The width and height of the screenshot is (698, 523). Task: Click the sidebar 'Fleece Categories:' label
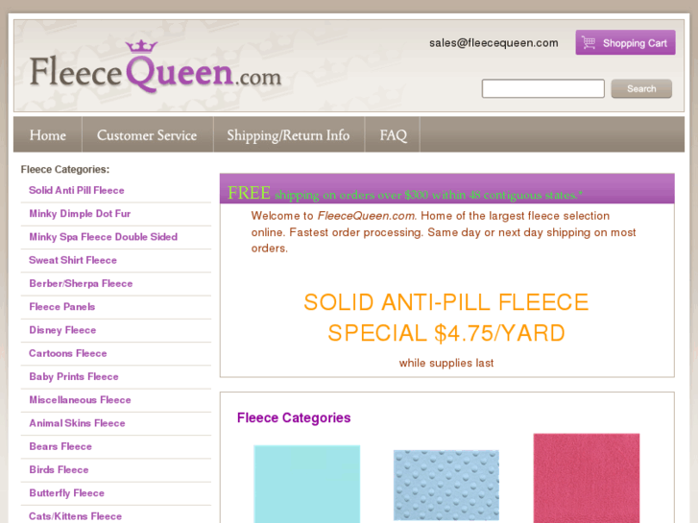[65, 170]
